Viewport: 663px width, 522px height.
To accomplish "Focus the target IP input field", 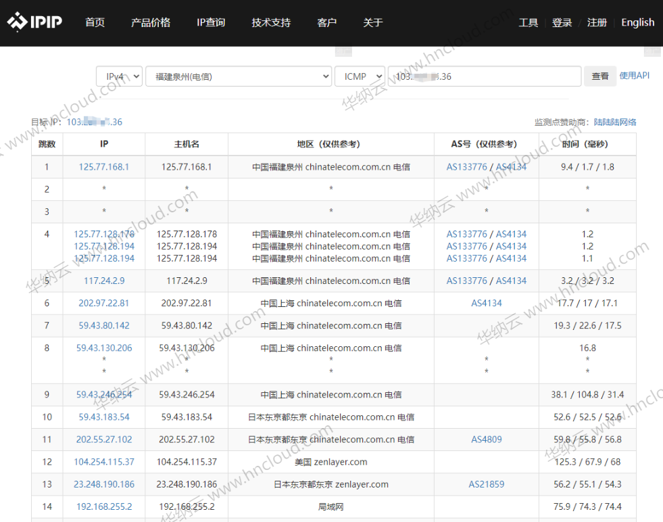I will pos(485,76).
